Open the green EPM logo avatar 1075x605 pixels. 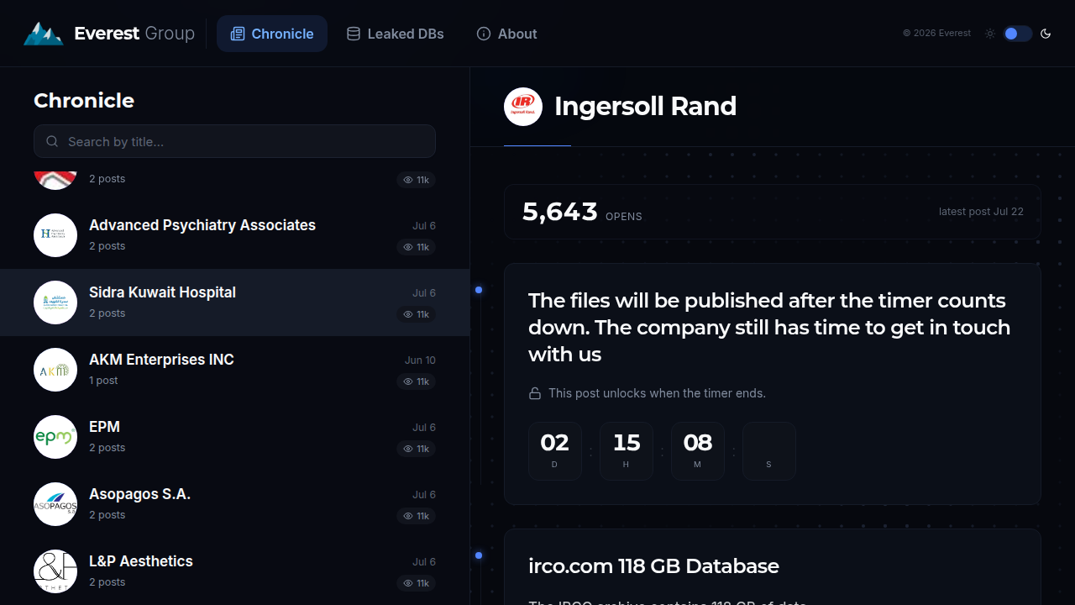(55, 437)
